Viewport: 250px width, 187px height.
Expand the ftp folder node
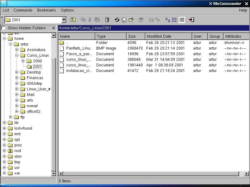[x=11, y=117]
